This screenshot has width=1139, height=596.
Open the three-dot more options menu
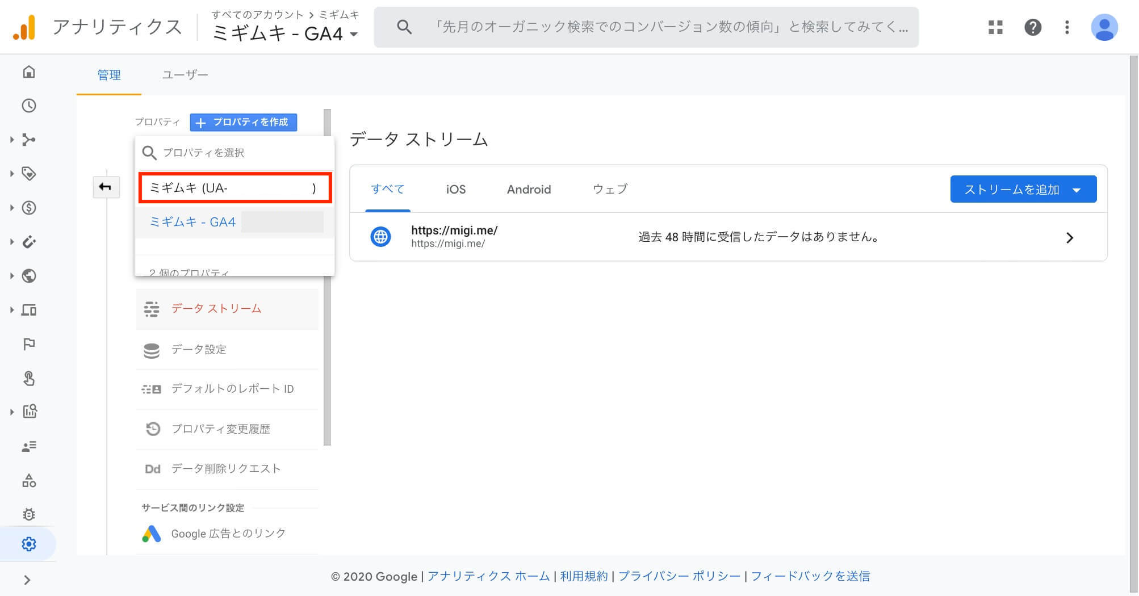tap(1067, 27)
